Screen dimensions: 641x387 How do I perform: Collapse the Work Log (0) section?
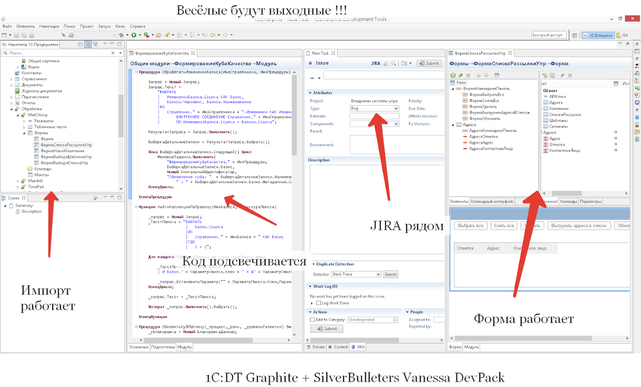(x=310, y=286)
